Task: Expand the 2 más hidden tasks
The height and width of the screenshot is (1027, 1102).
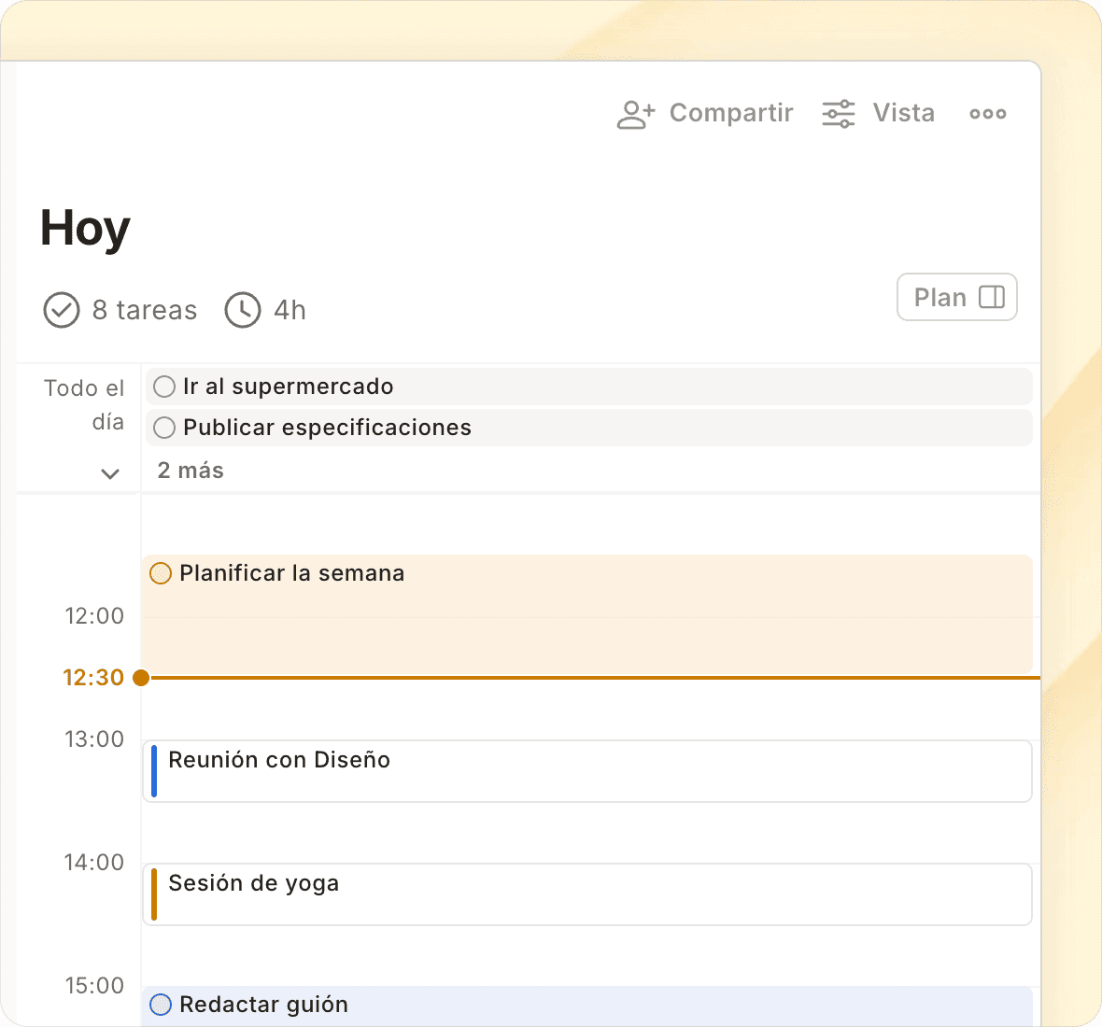Action: [191, 471]
